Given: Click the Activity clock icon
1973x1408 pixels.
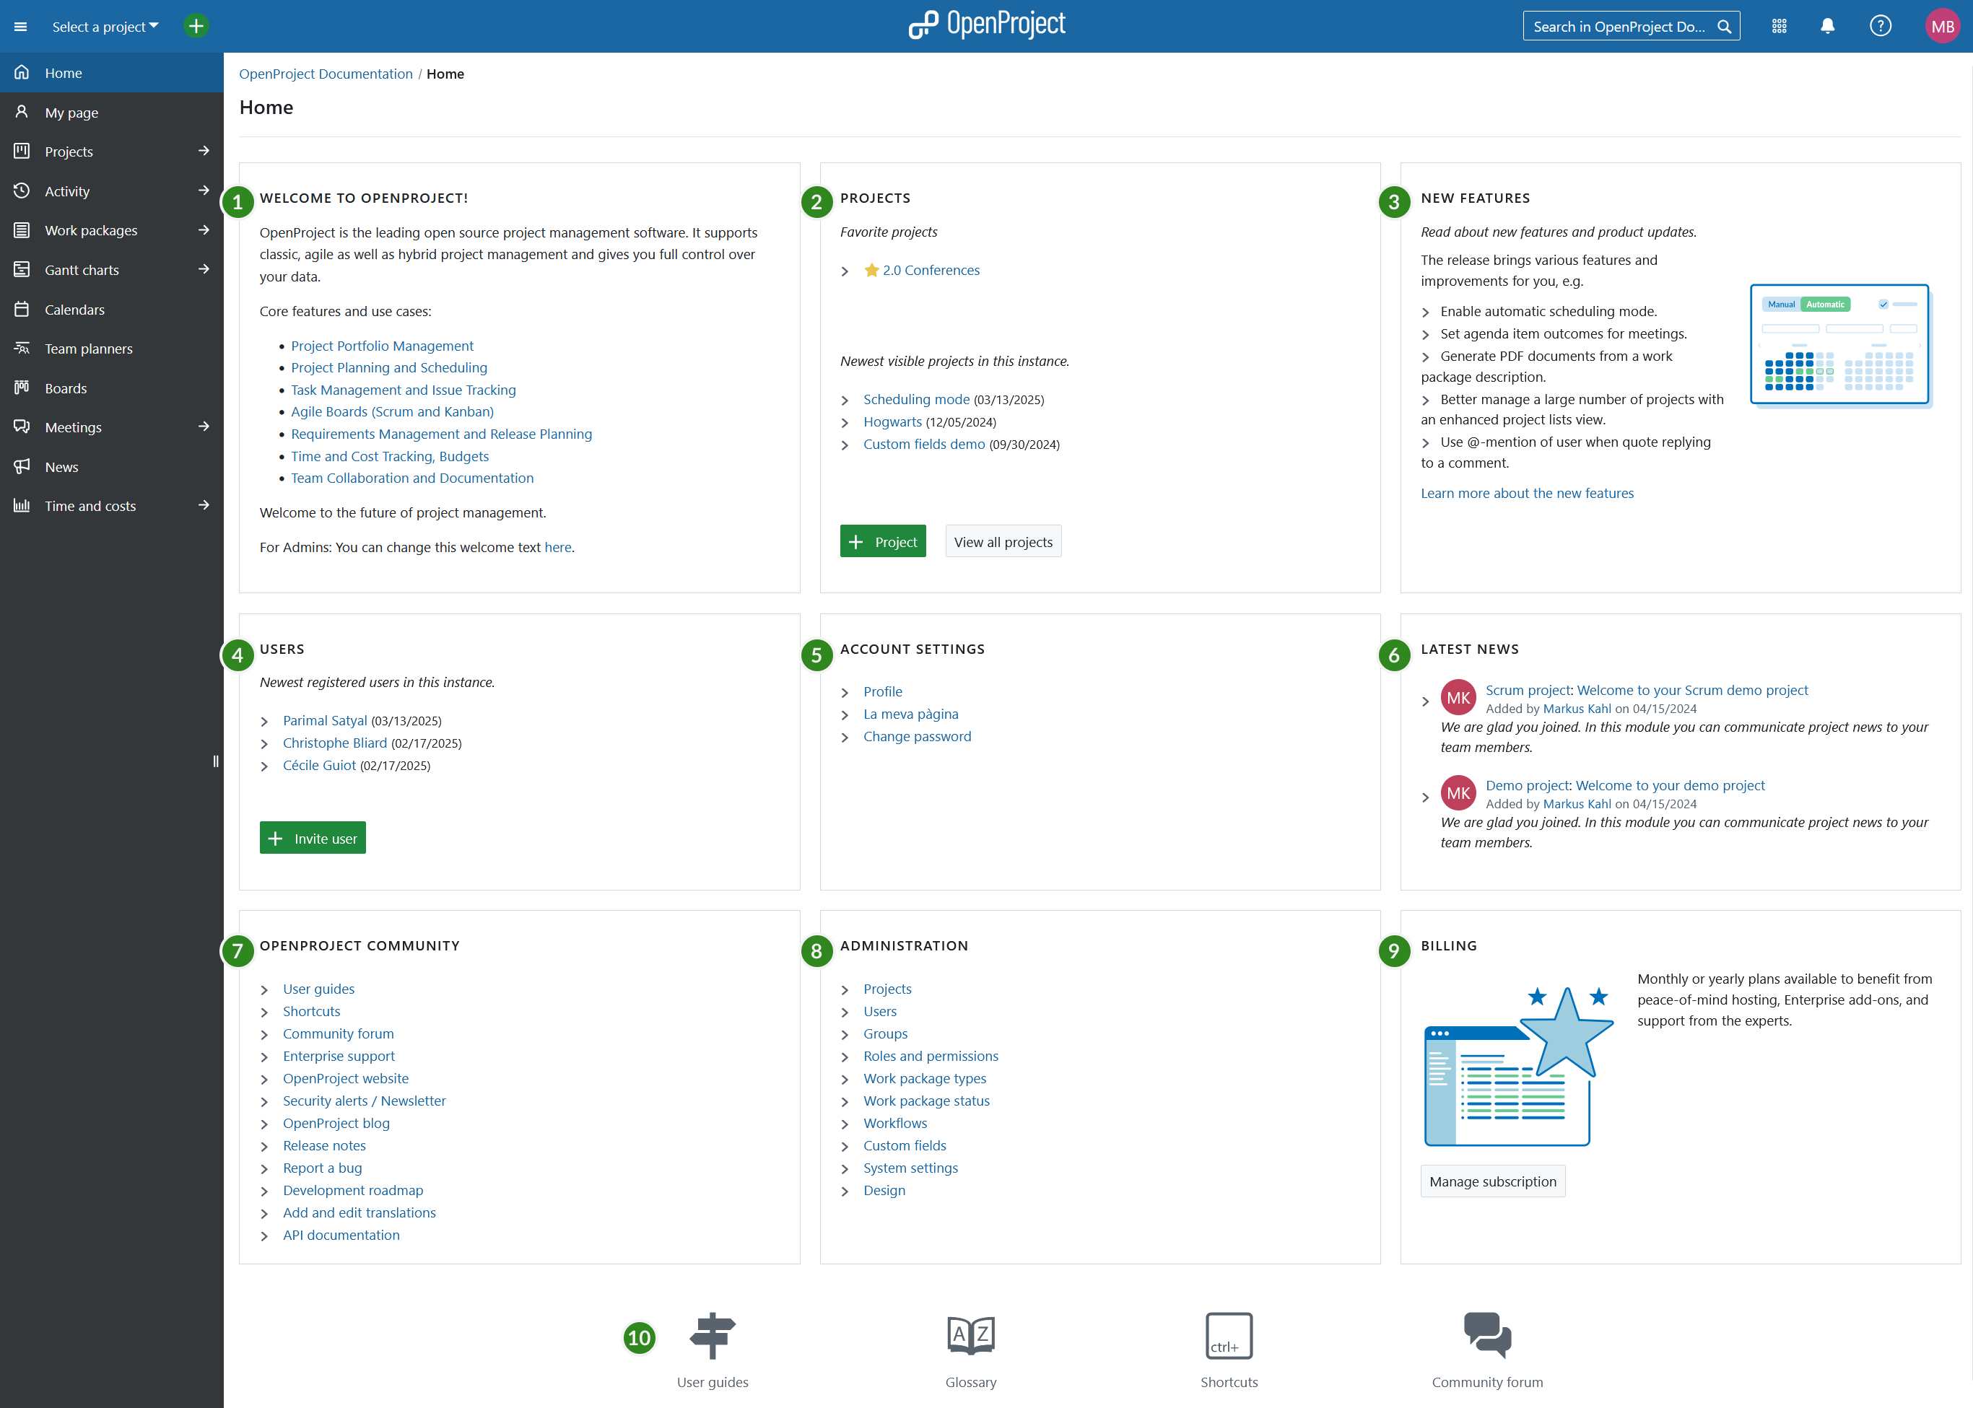Looking at the screenshot, I should (x=22, y=191).
